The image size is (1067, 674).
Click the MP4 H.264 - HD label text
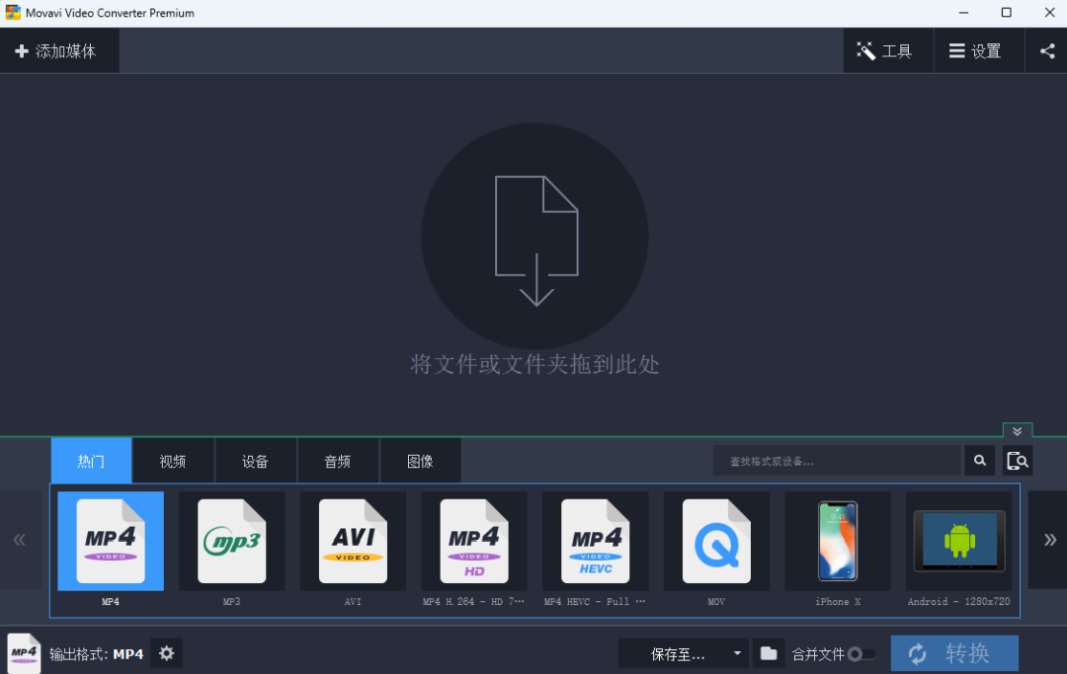(x=473, y=602)
